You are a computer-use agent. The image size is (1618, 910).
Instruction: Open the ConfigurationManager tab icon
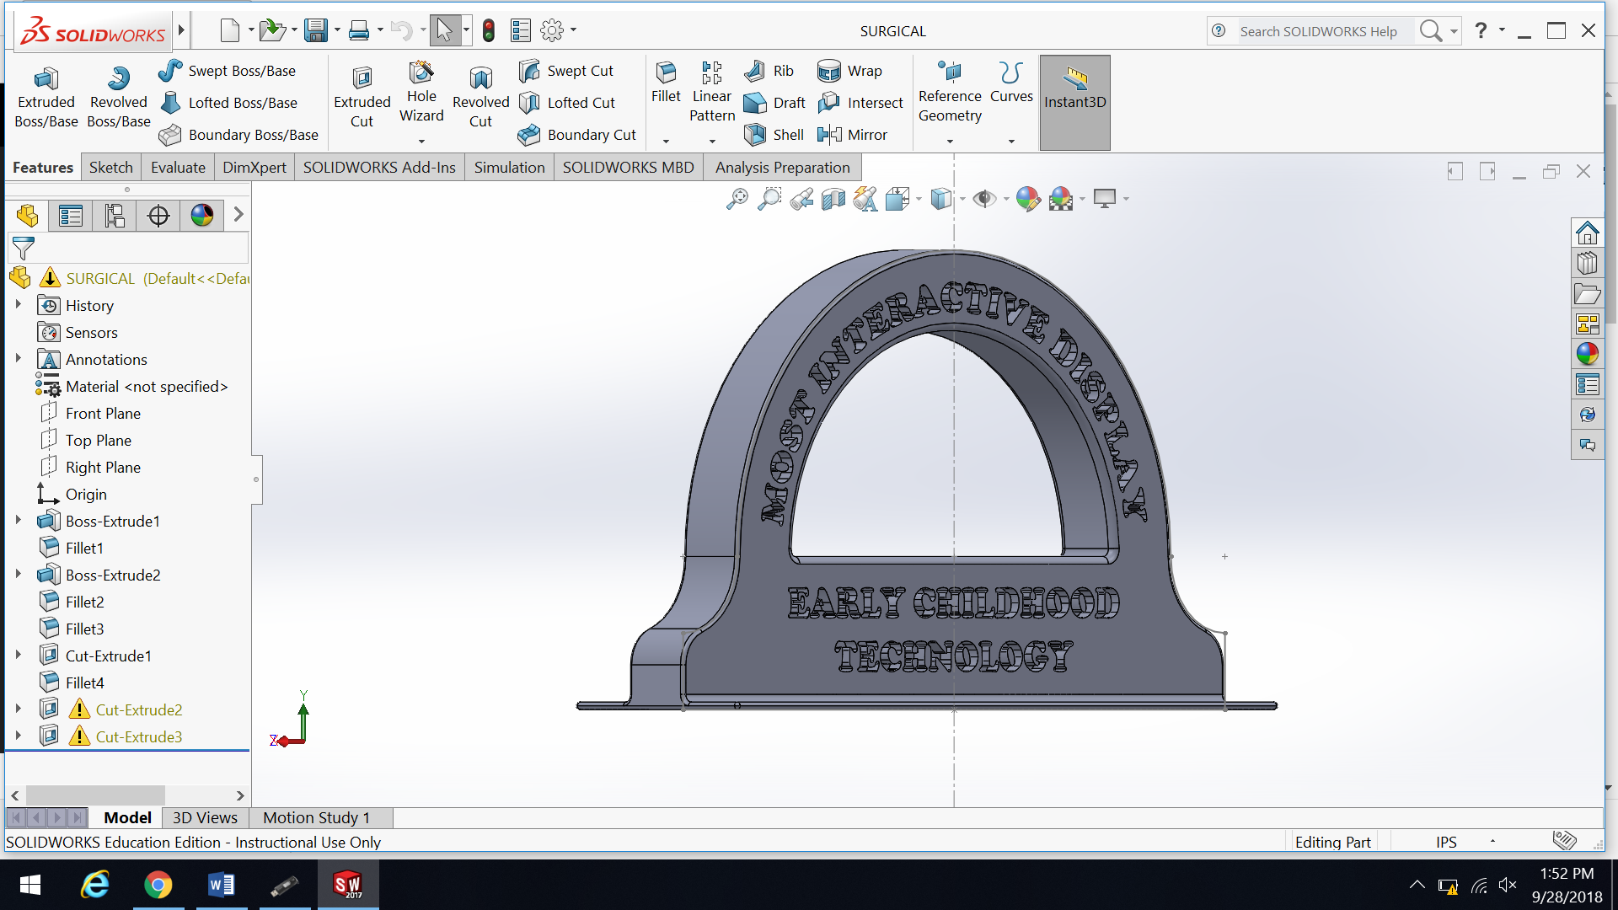[x=115, y=216]
